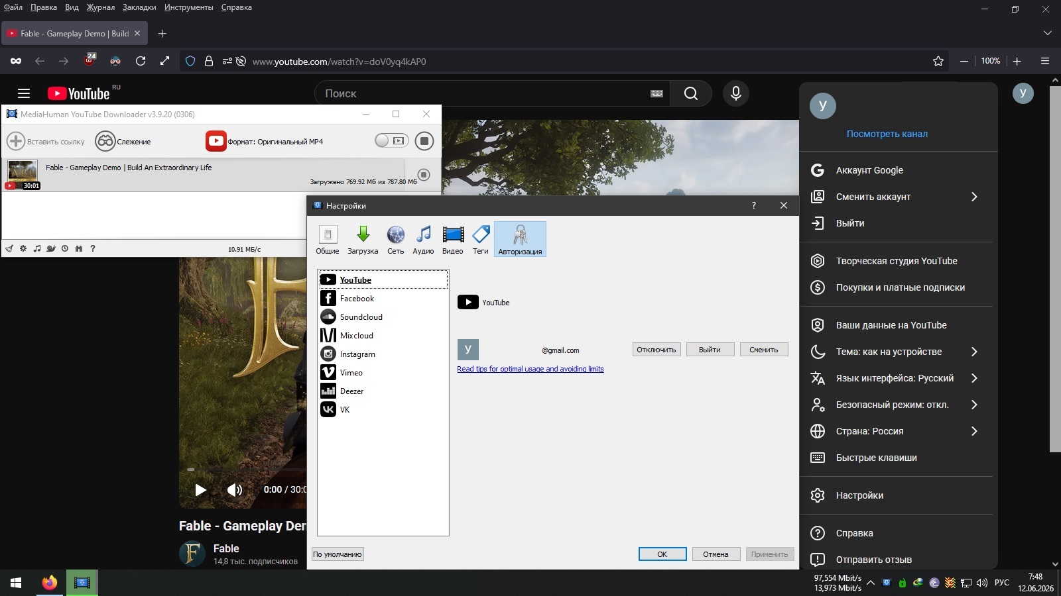Click the music note icon in status bar

click(x=37, y=249)
